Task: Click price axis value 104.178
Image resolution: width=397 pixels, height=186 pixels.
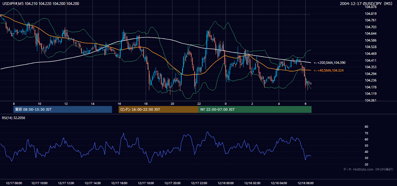Action: [x=371, y=87]
